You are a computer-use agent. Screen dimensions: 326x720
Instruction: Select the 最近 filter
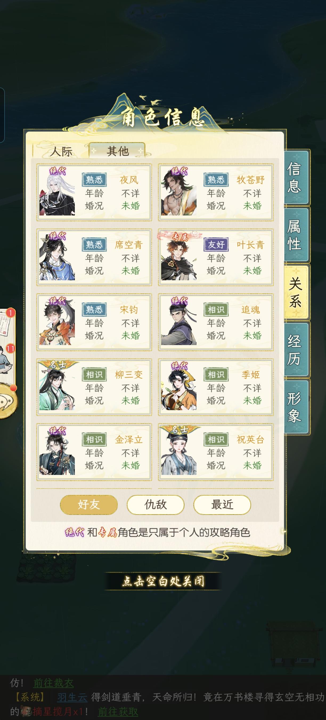(x=222, y=505)
